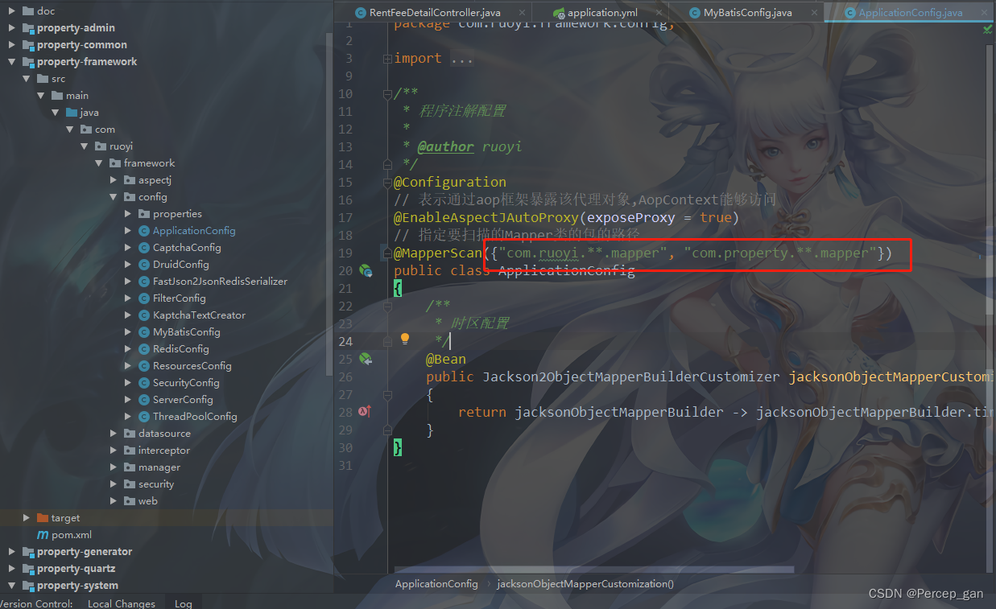Expand the aspectj package arrow

(114, 180)
